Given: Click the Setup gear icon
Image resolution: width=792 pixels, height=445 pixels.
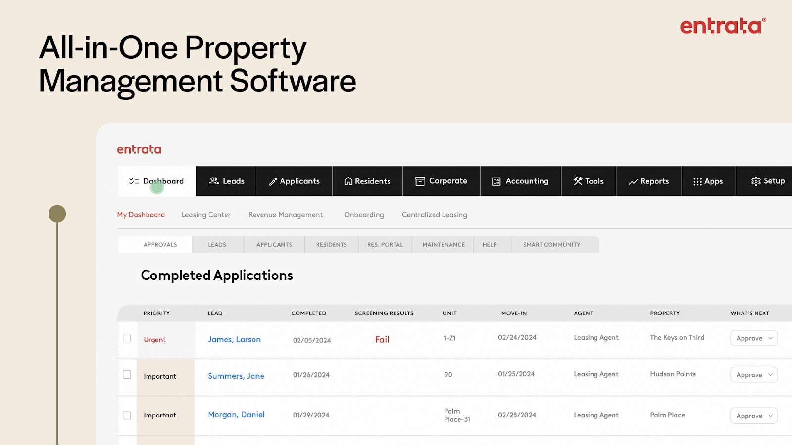Looking at the screenshot, I should coord(756,181).
